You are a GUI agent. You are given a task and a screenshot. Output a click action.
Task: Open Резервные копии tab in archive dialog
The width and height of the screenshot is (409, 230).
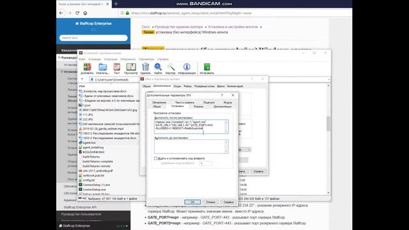pyautogui.click(x=204, y=86)
